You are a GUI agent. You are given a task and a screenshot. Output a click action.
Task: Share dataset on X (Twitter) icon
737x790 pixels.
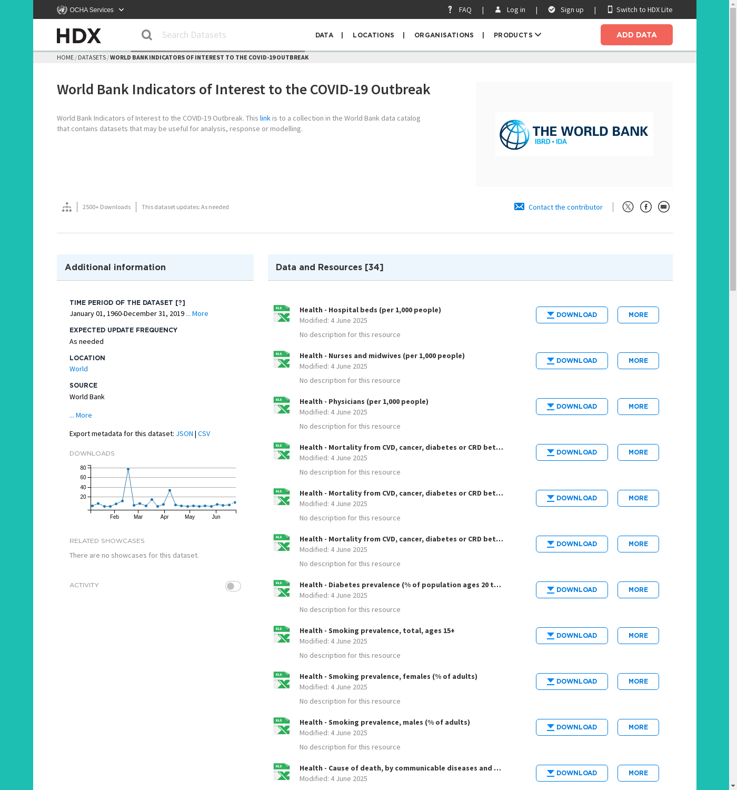pyautogui.click(x=628, y=207)
